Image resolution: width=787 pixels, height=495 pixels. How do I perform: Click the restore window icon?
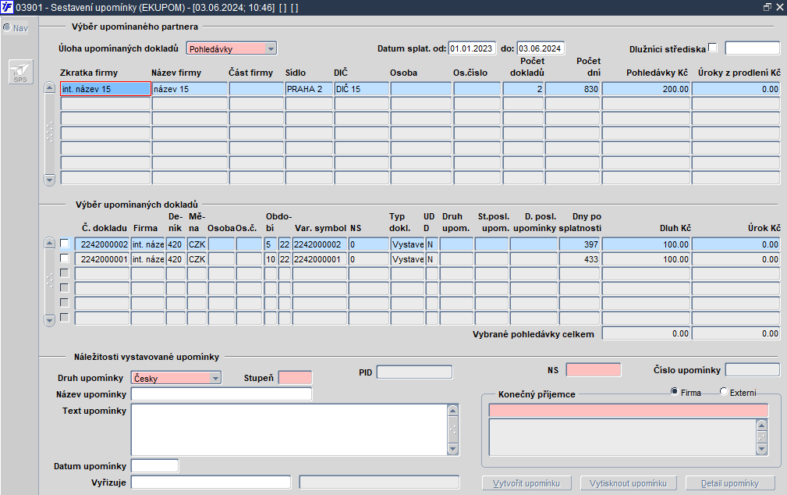pos(767,7)
